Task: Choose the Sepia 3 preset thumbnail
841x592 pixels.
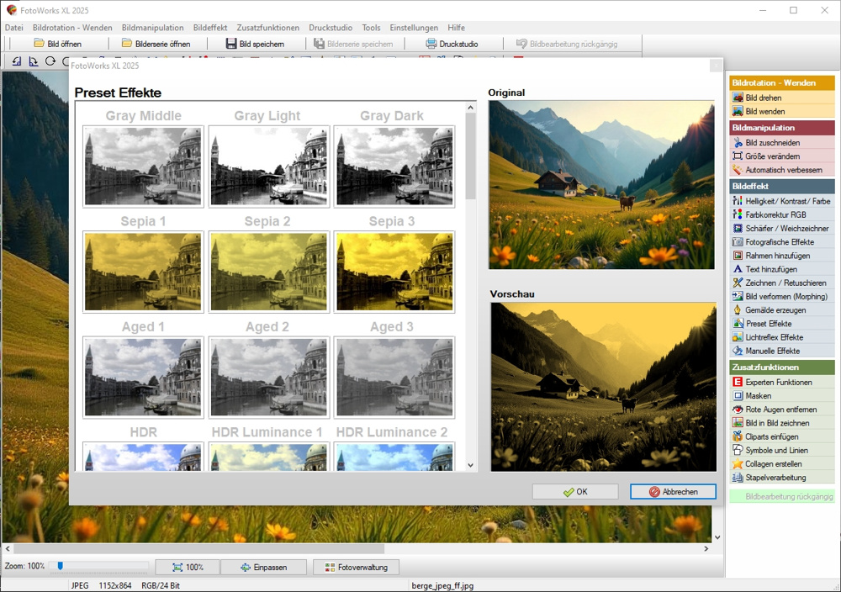Action: tap(394, 272)
